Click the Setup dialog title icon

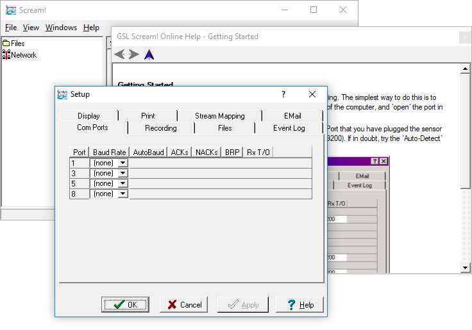click(62, 94)
